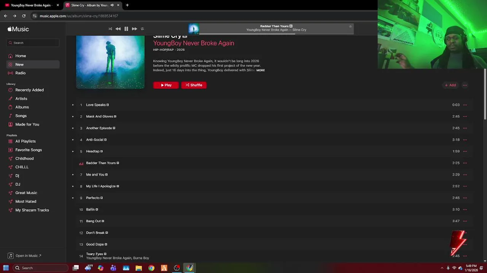Open the Windows Start menu
The image size is (487, 273).
pos(6,268)
